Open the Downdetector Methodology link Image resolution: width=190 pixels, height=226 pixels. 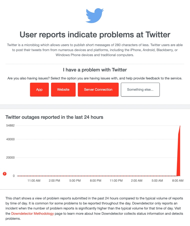[x=33, y=213]
